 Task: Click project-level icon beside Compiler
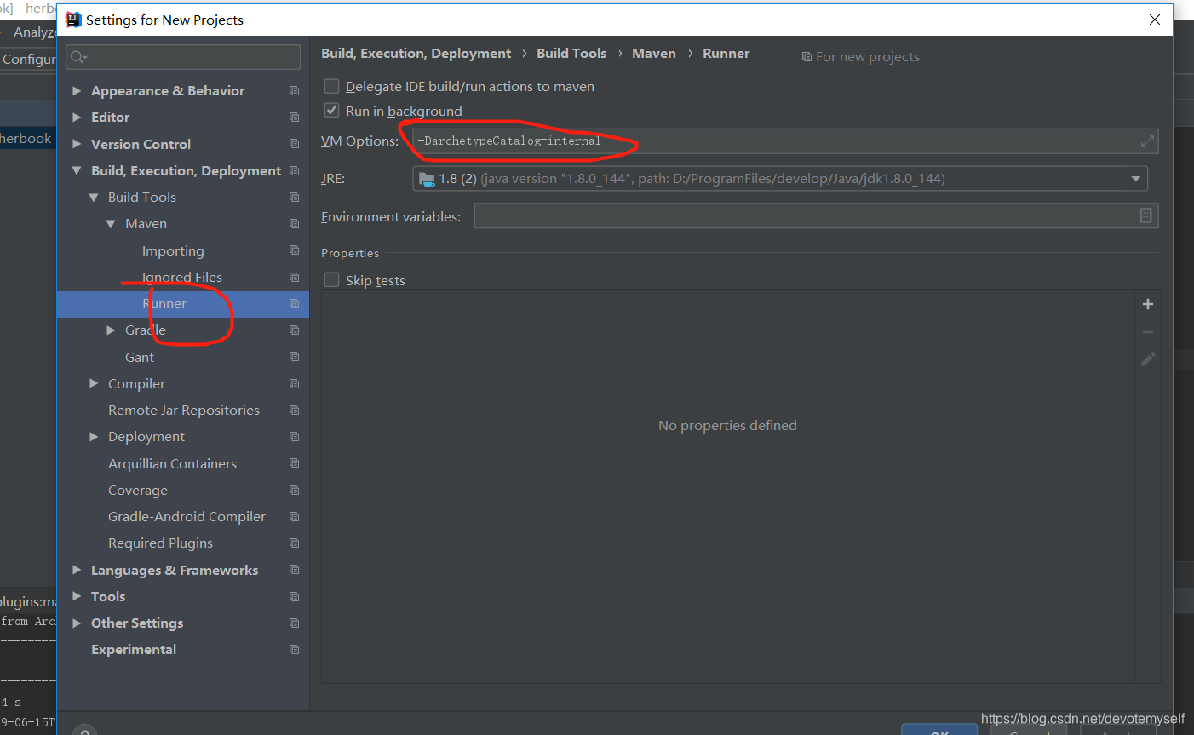(x=294, y=383)
